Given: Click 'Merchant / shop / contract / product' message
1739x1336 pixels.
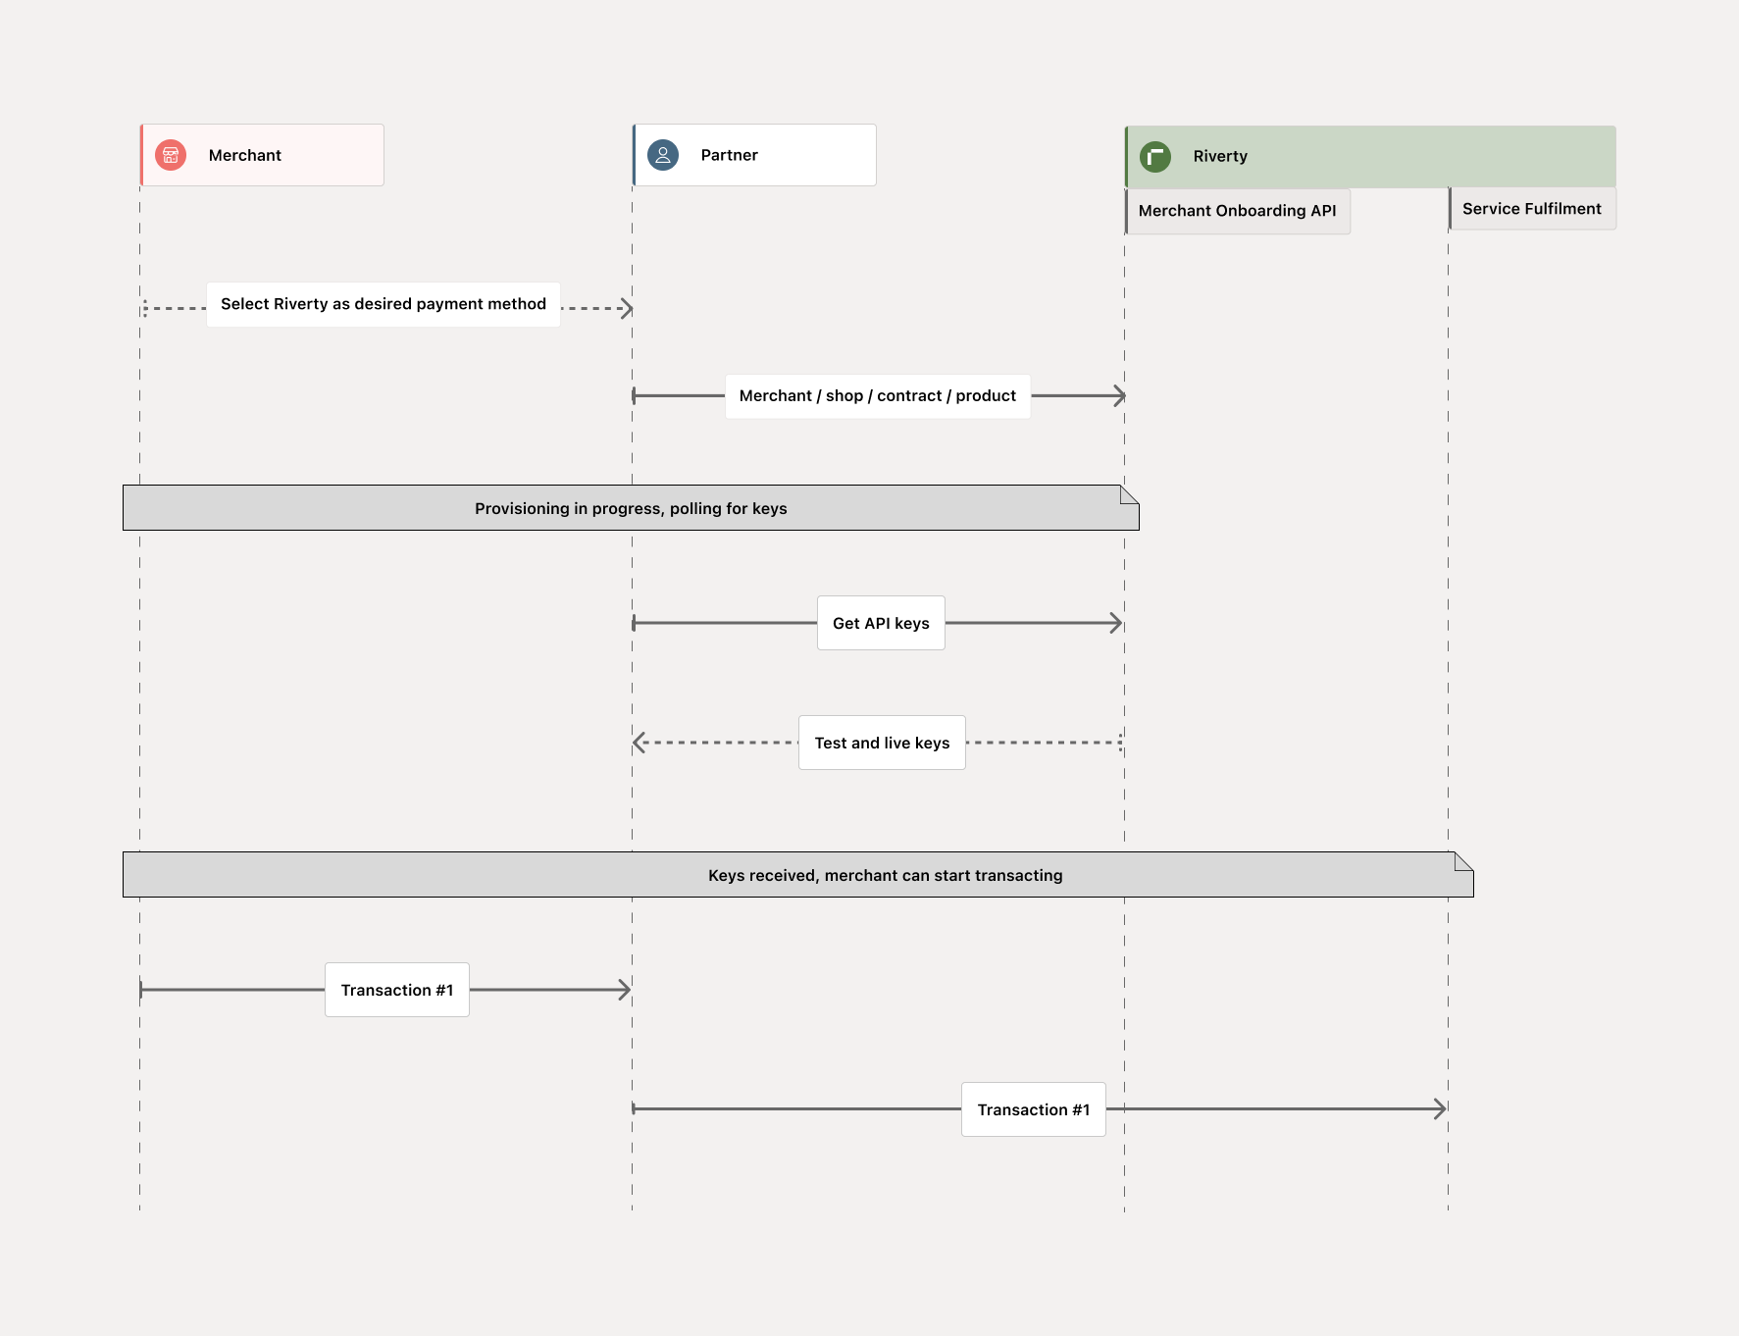Looking at the screenshot, I should click(x=878, y=396).
